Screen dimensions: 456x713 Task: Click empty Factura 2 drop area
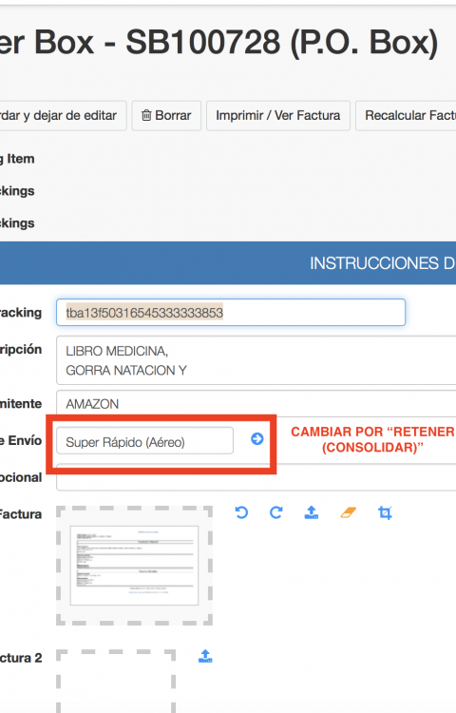click(116, 682)
